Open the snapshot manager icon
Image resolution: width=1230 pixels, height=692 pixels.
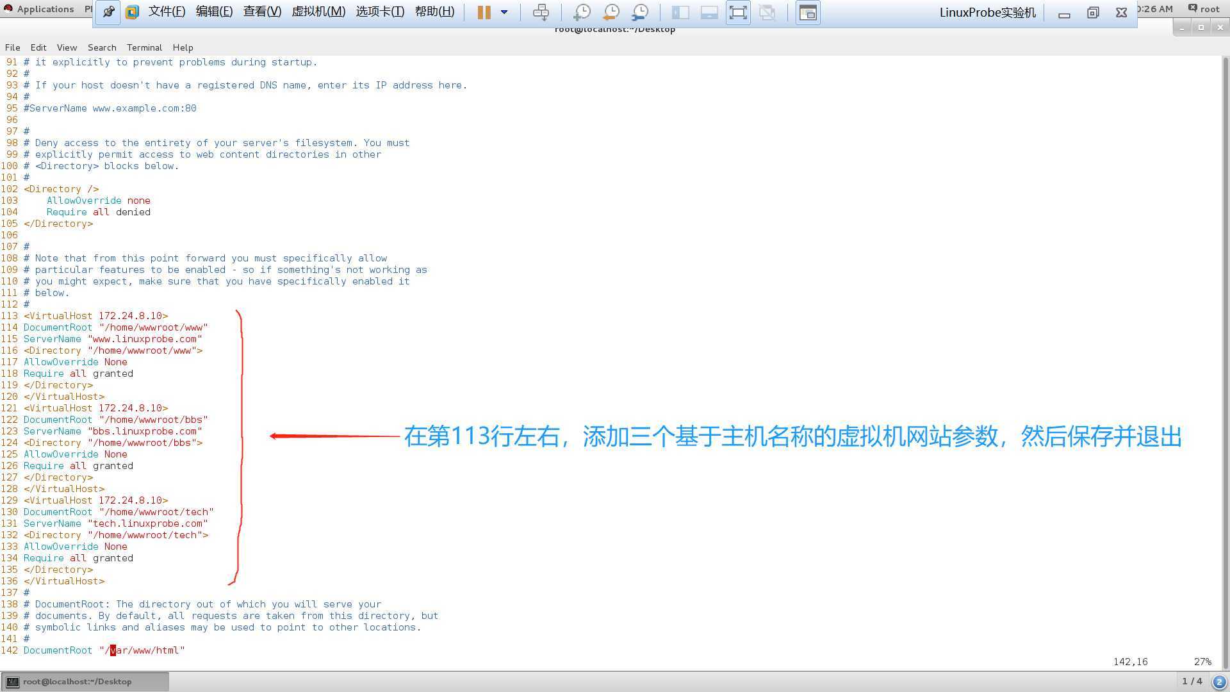pyautogui.click(x=640, y=12)
